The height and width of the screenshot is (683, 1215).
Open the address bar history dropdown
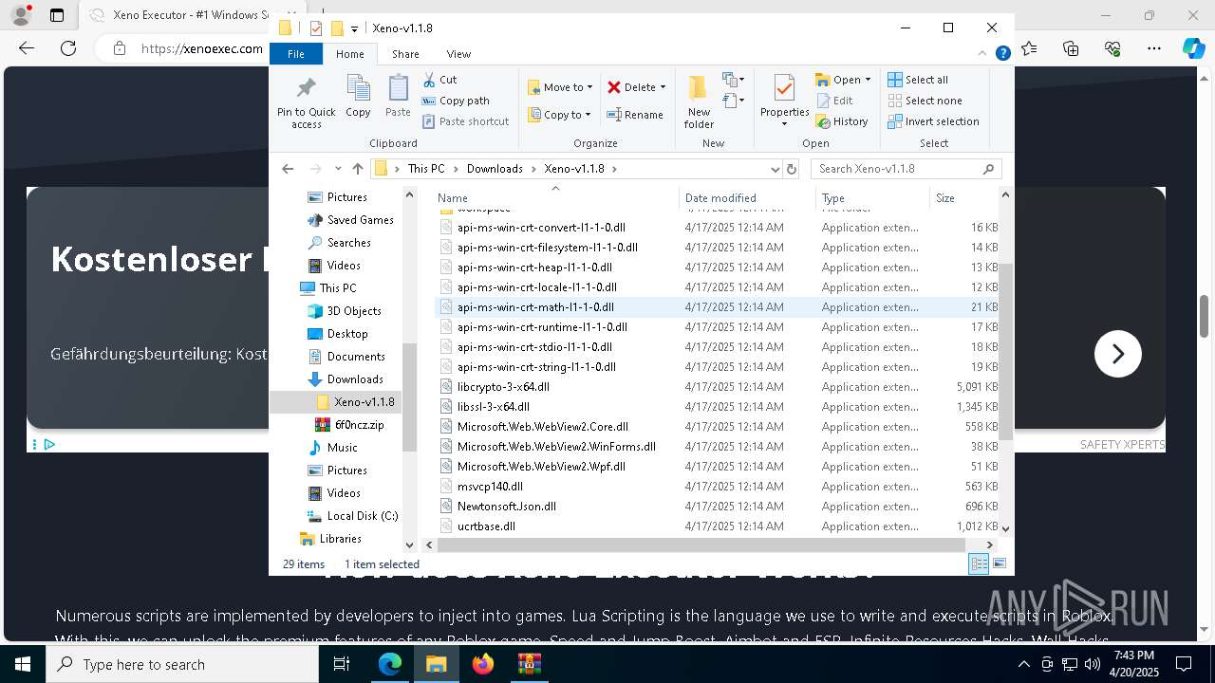tap(776, 169)
